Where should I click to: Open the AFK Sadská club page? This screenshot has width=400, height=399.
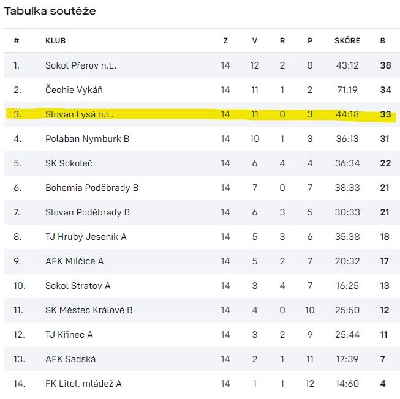pos(70,359)
